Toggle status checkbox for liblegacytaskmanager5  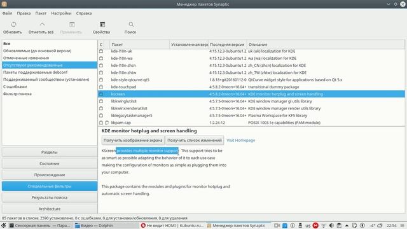click(x=101, y=115)
